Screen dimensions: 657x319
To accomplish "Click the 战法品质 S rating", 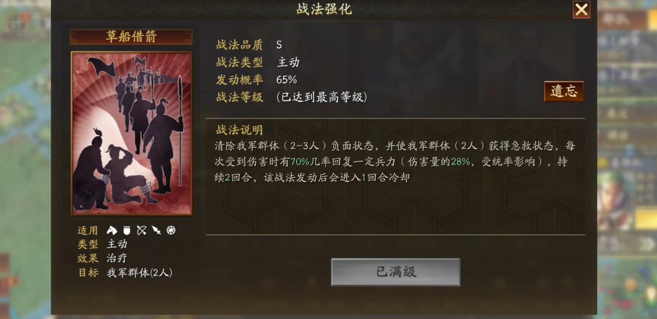I will pos(279,45).
